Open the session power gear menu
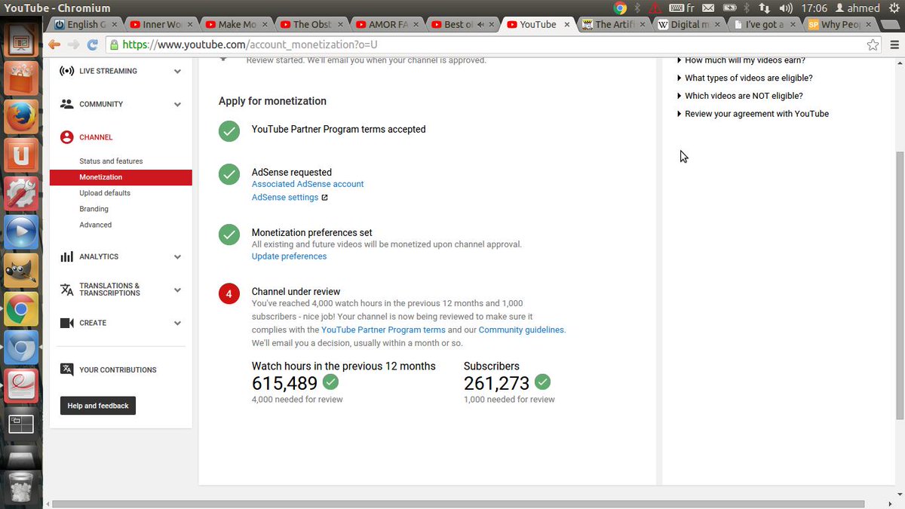Image resolution: width=905 pixels, height=509 pixels. coord(894,8)
